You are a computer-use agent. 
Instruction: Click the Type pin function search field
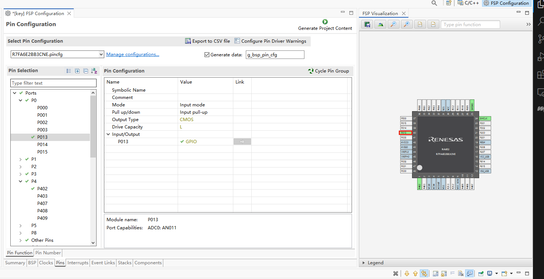(470, 25)
